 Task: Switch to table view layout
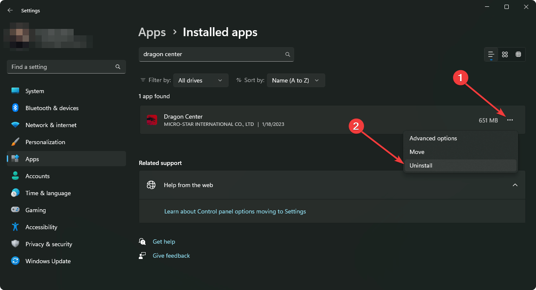518,54
